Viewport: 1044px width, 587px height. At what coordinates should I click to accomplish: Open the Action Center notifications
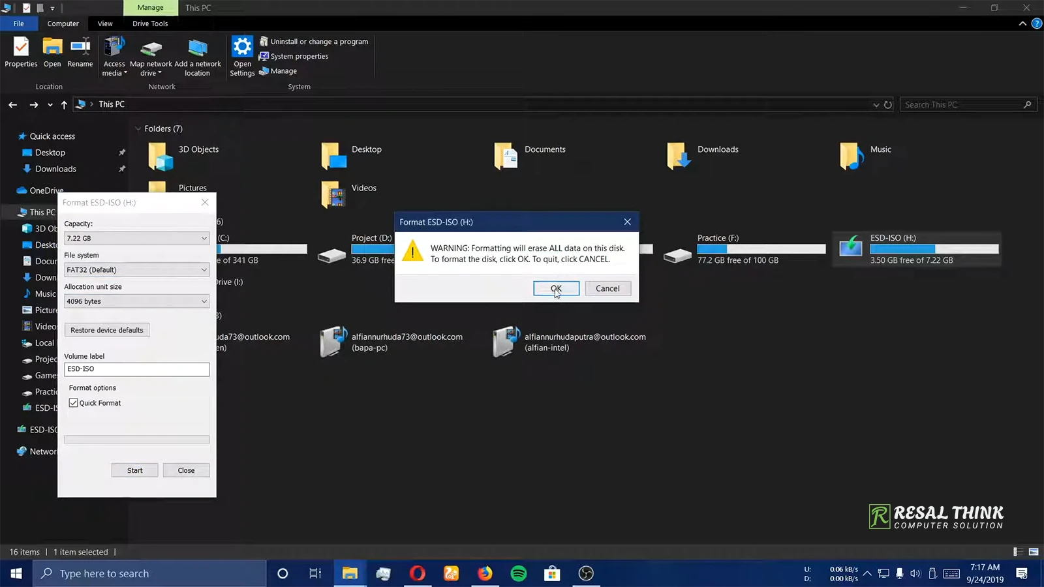pos(1022,573)
